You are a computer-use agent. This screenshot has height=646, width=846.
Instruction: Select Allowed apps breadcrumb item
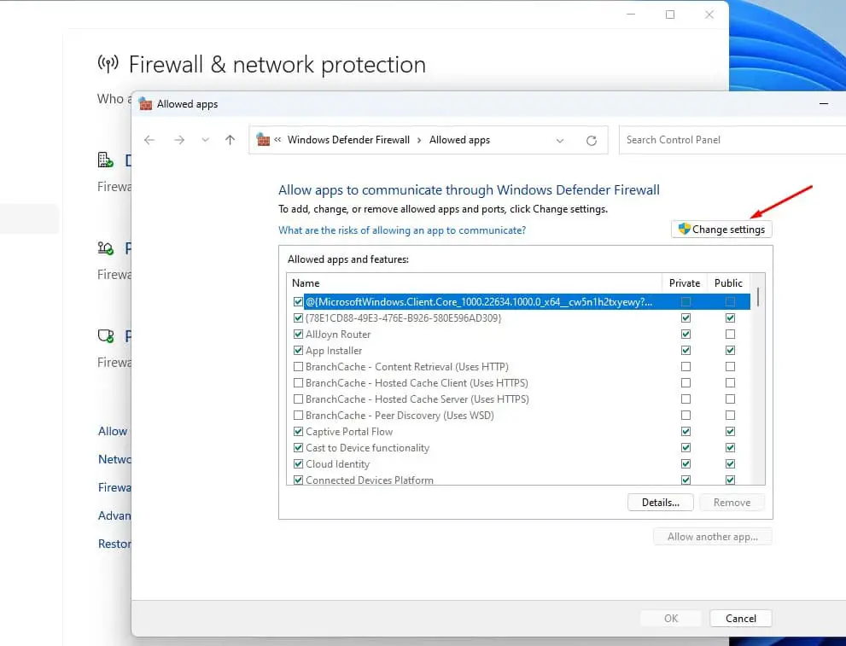click(459, 140)
